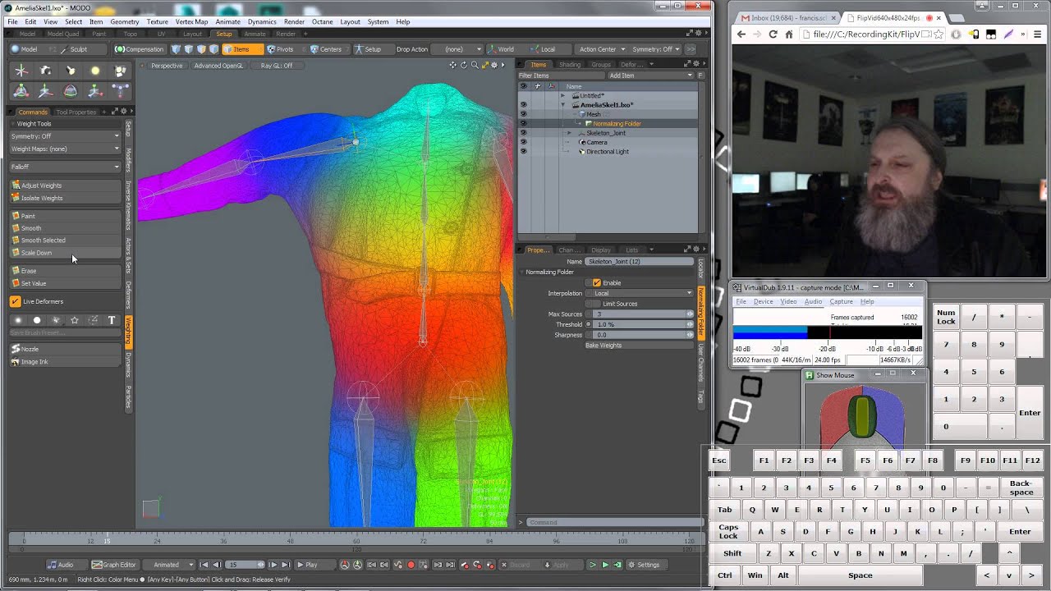
Task: Click the Name field Skeleton_Joint (12)
Action: pos(639,261)
